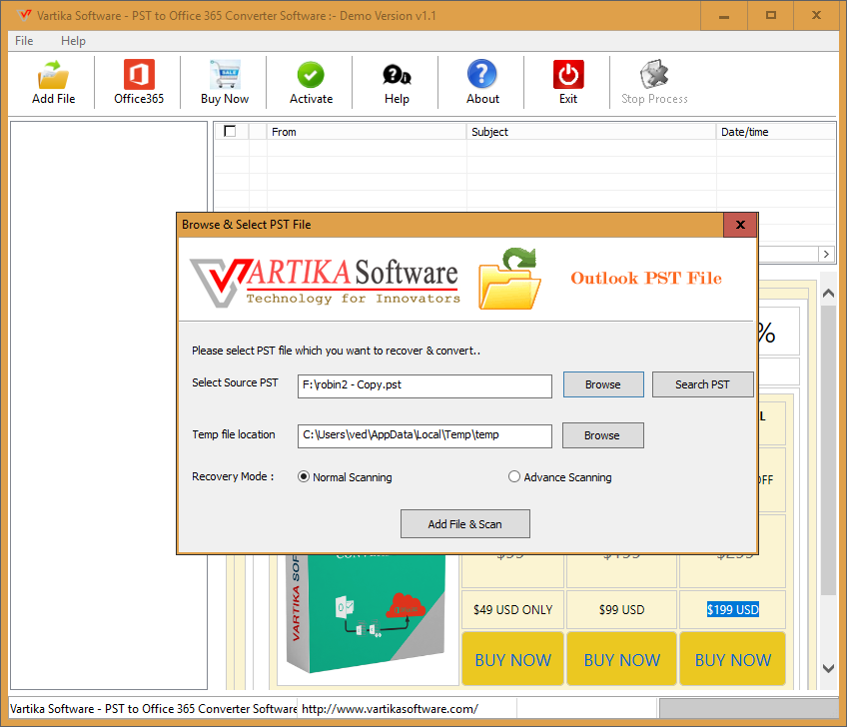847x727 pixels.
Task: Click the Vartika software box product image
Action: click(367, 613)
